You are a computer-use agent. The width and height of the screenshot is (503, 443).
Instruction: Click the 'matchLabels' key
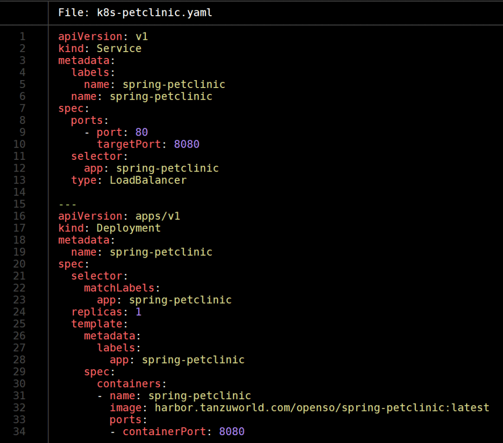(x=119, y=288)
